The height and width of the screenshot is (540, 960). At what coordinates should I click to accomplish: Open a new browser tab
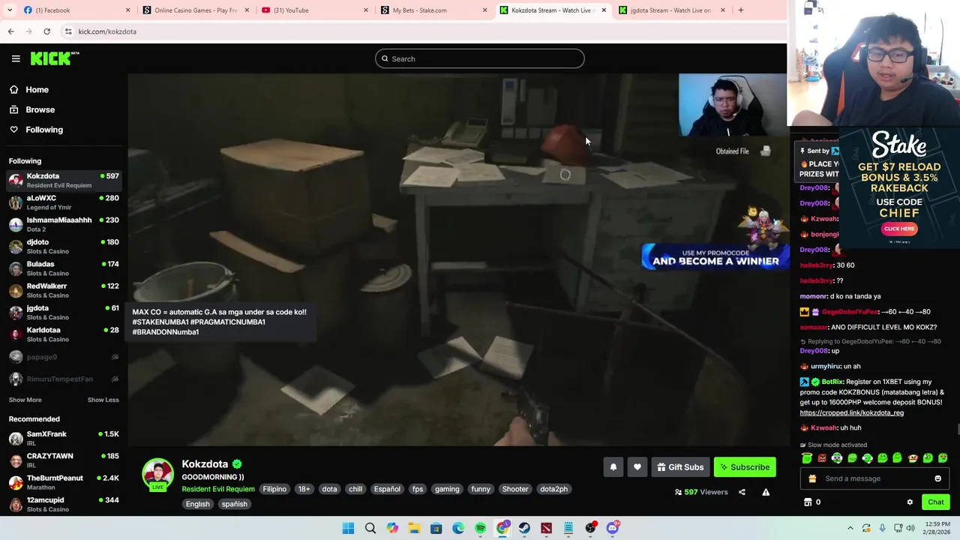click(740, 10)
